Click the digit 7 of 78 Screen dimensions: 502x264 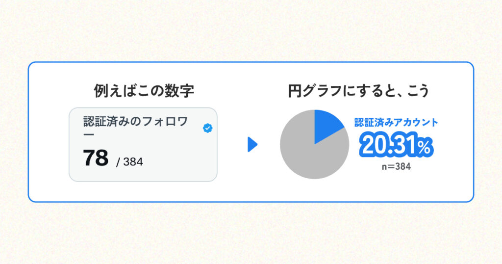pyautogui.click(x=89, y=158)
